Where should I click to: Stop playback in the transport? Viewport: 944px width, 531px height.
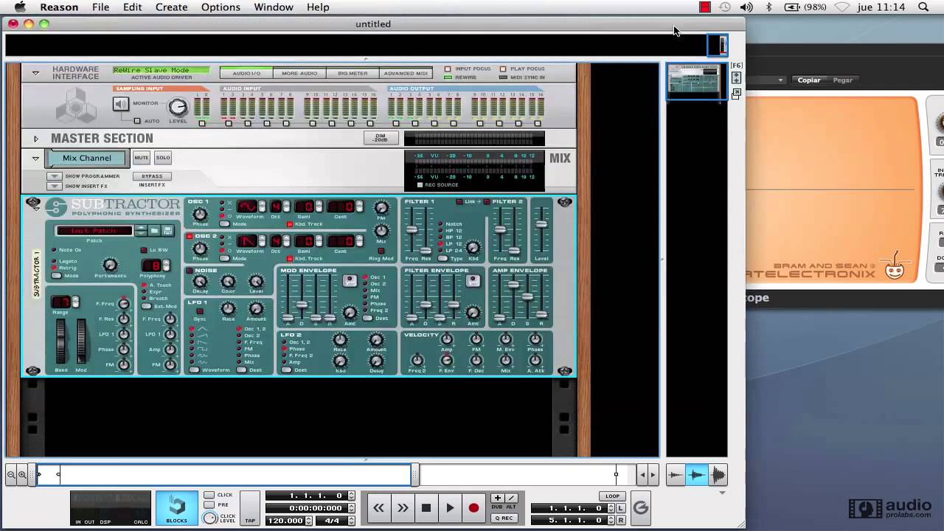coord(426,507)
